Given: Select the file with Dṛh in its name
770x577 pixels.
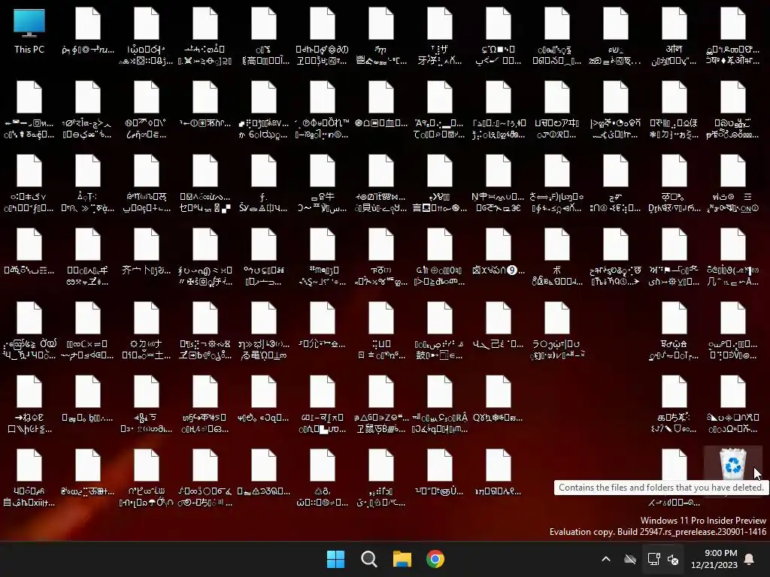Looking at the screenshot, I should 675,185.
